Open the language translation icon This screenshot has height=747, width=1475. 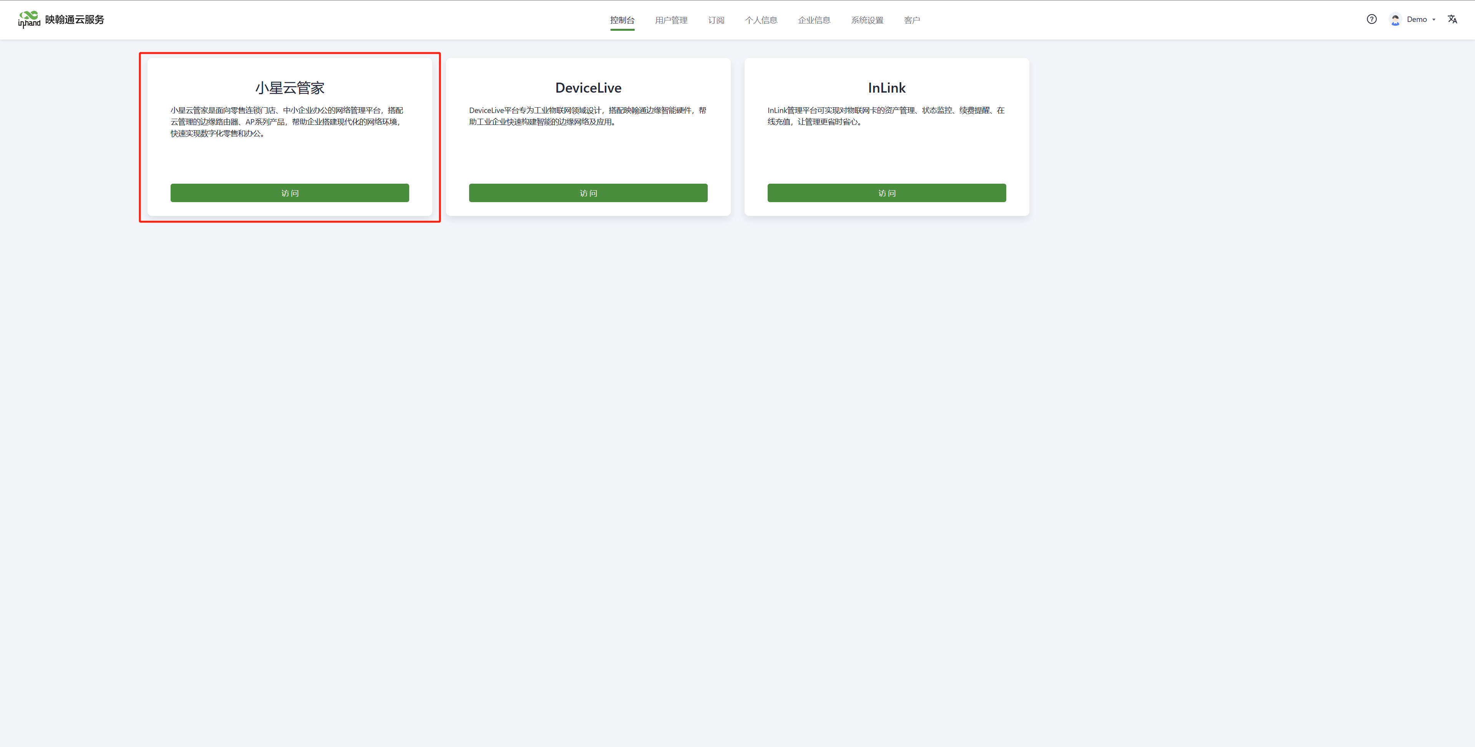coord(1453,20)
